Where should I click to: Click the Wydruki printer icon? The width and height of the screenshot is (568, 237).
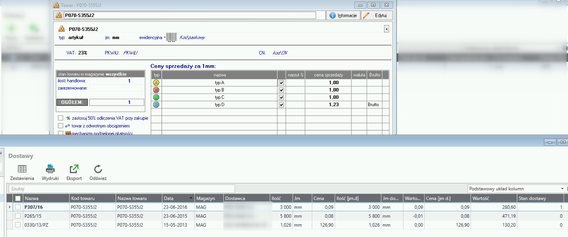[x=50, y=169]
